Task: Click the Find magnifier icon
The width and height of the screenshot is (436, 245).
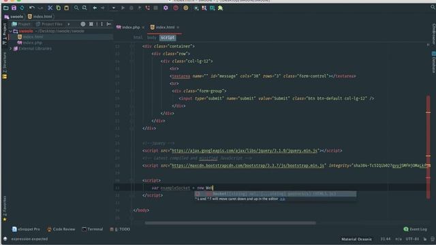Action: [x=76, y=7]
